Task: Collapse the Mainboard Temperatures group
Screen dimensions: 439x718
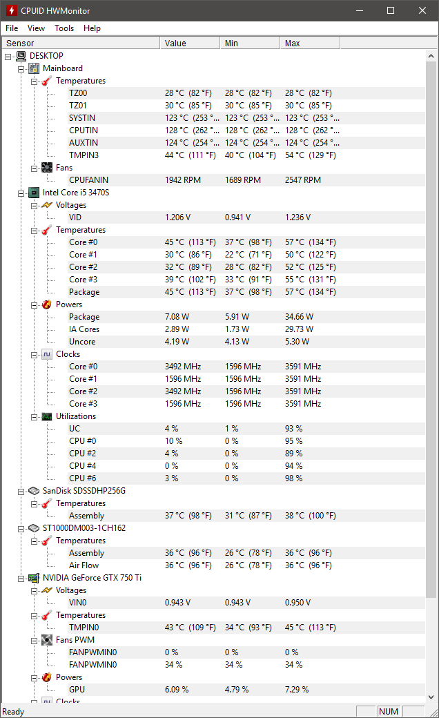Action: (x=34, y=81)
